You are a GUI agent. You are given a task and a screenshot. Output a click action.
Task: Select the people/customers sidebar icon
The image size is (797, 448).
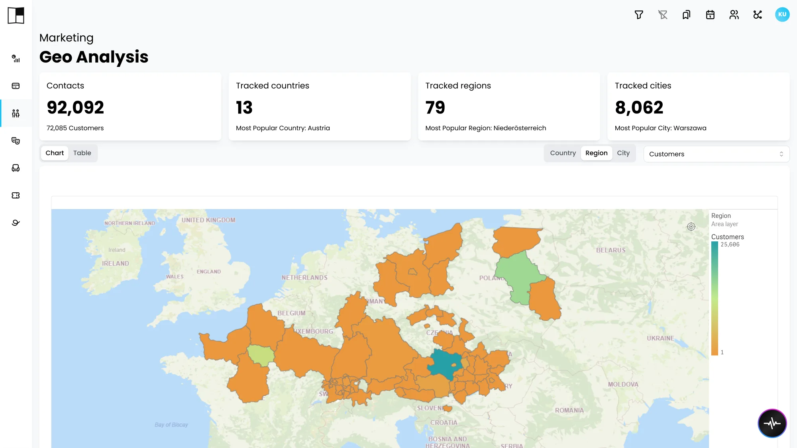(x=16, y=113)
